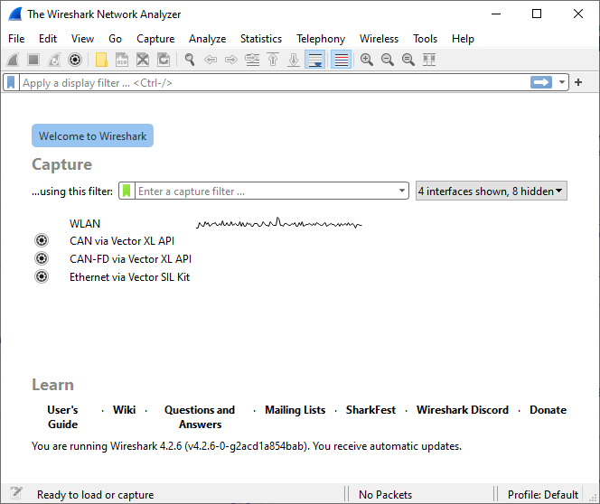Viewport: 600px width, 504px height.
Task: Open a capture file folder icon
Action: [101, 60]
